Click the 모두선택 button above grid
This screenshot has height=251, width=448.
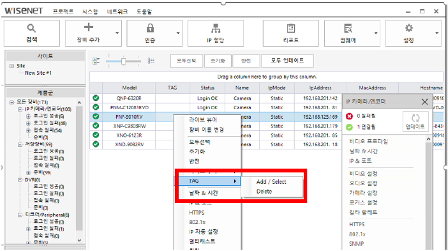[186, 61]
